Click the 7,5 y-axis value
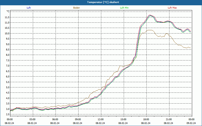Image resolution: width=202 pixels, height=126 pixels. click(8, 60)
